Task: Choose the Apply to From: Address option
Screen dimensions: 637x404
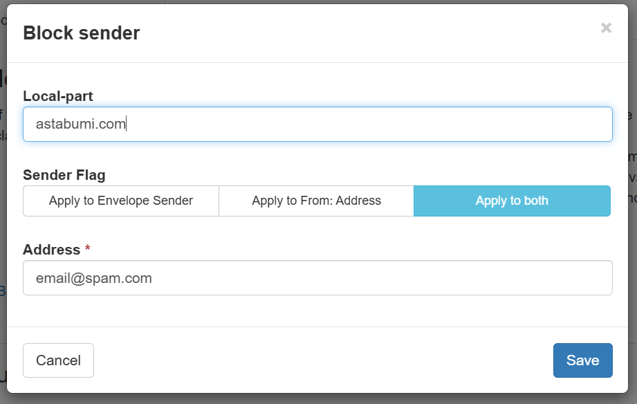Action: (x=316, y=201)
